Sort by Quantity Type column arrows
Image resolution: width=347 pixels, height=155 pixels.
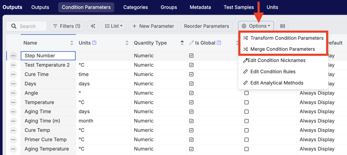pos(182,43)
